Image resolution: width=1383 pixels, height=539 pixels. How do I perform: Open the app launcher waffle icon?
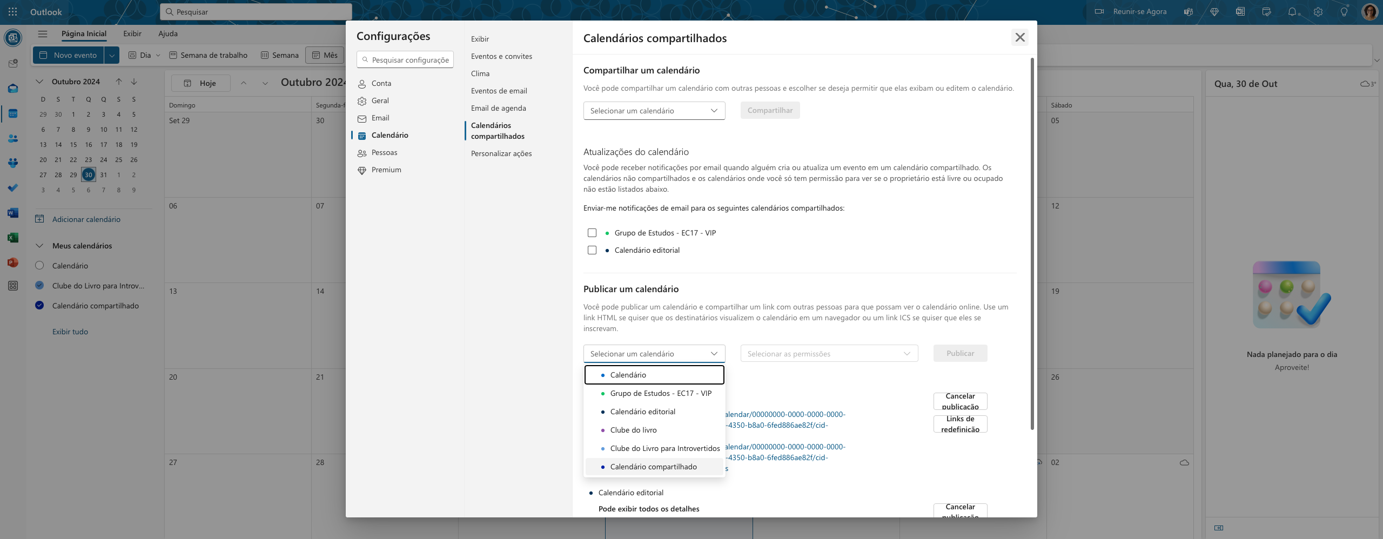pos(12,11)
